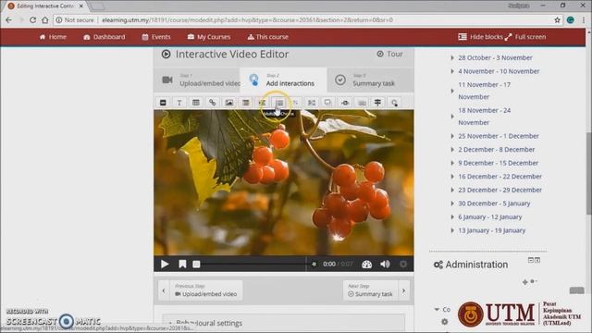Open Home in the navigation bar
The image size is (592, 333).
coord(53,37)
